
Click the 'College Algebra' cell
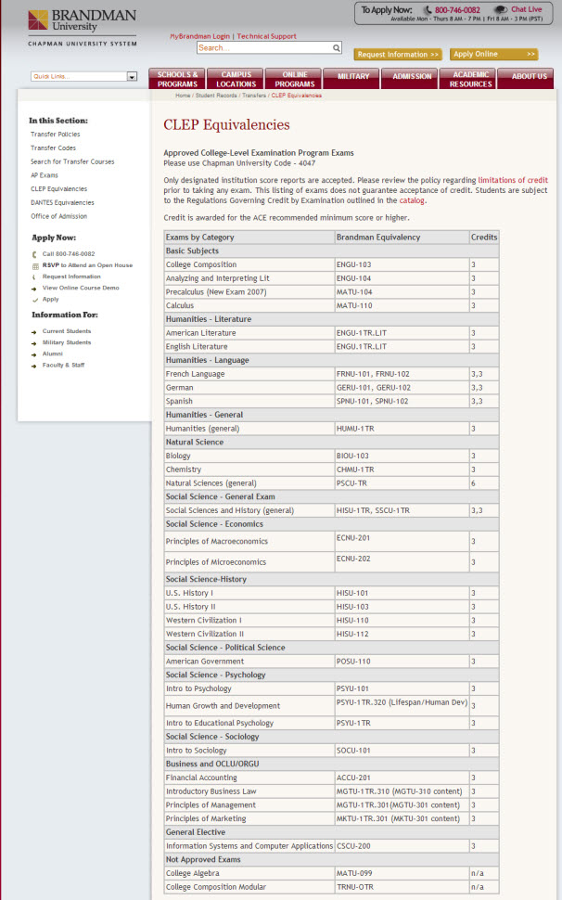249,874
